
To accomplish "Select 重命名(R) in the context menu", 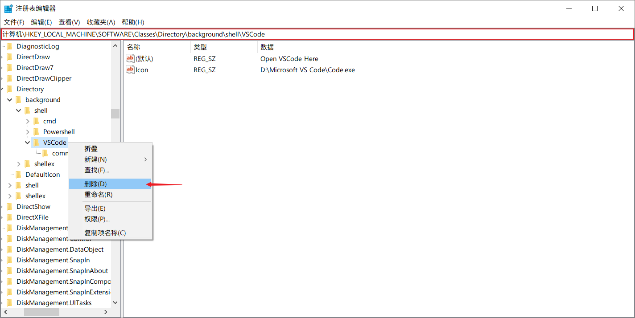I will pyautogui.click(x=99, y=195).
